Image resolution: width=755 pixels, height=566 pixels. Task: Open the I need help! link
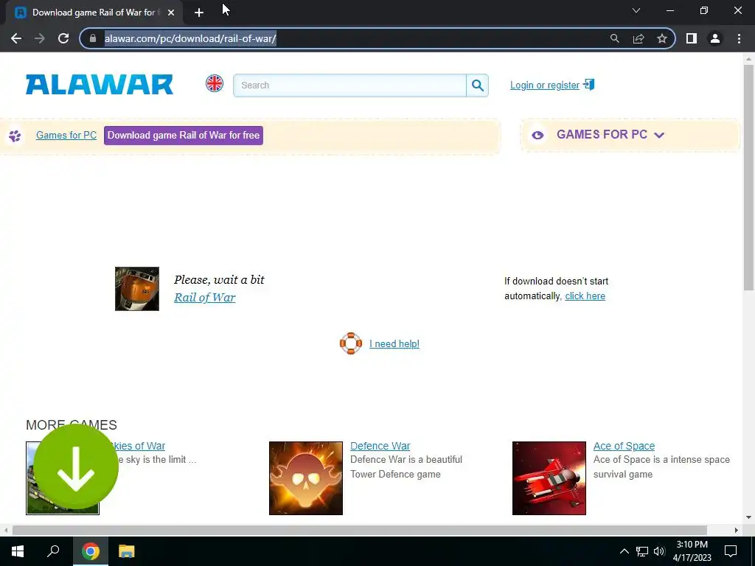coord(394,343)
